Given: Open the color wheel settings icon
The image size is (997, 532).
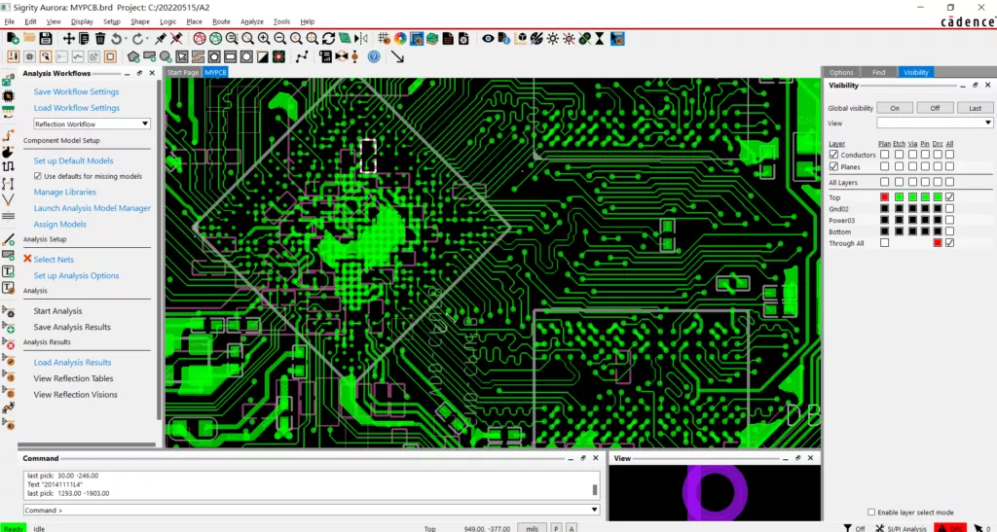Looking at the screenshot, I should (x=400, y=39).
